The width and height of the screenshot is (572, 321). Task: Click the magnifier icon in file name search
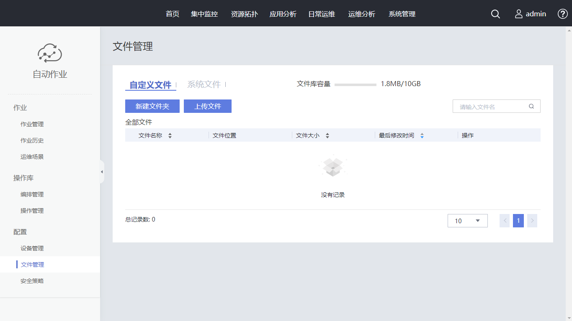pyautogui.click(x=531, y=106)
